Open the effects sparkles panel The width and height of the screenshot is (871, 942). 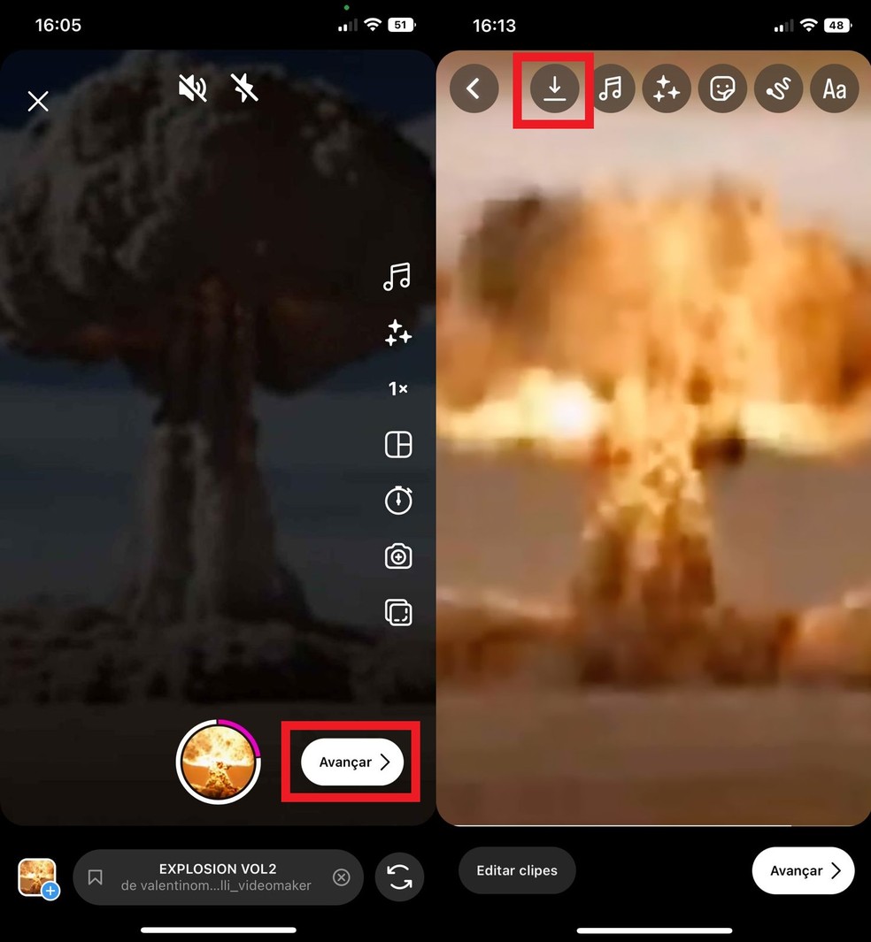397,333
